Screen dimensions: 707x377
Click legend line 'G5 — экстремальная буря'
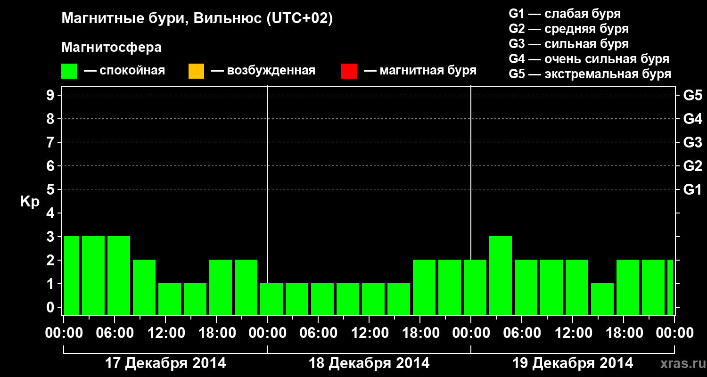[590, 74]
